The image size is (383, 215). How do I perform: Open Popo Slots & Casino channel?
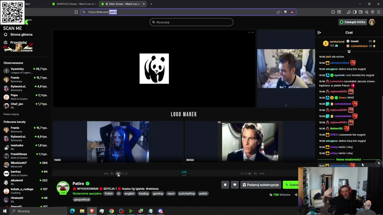(25, 97)
